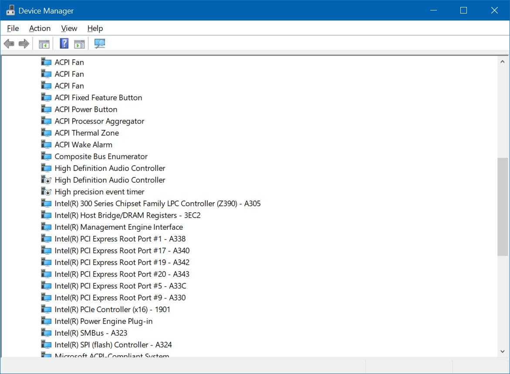Select ACPI Power Button device
The image size is (510, 374).
click(86, 109)
